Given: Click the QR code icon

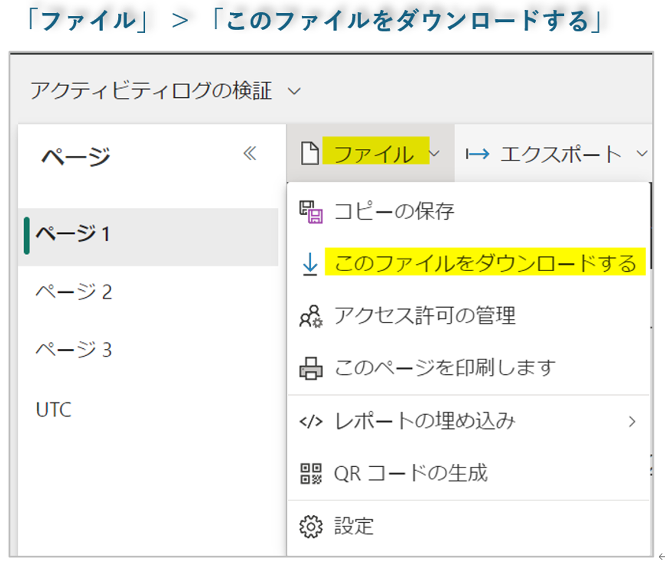Looking at the screenshot, I should pyautogui.click(x=311, y=474).
